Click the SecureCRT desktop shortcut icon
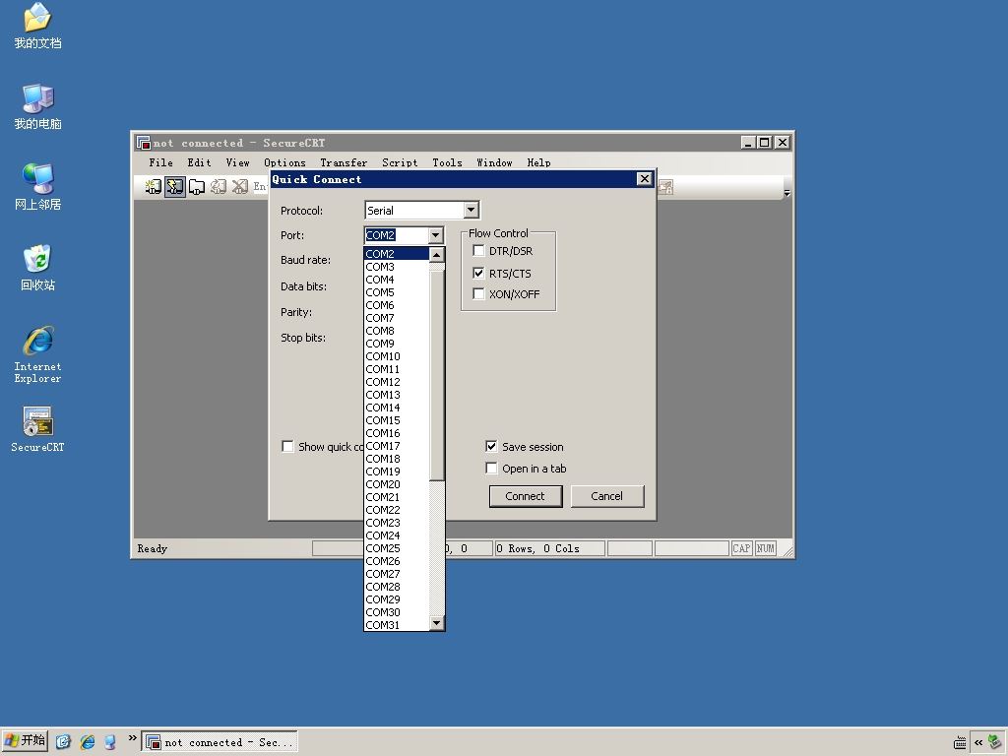Viewport: 1008px width, 756px height. tap(37, 421)
